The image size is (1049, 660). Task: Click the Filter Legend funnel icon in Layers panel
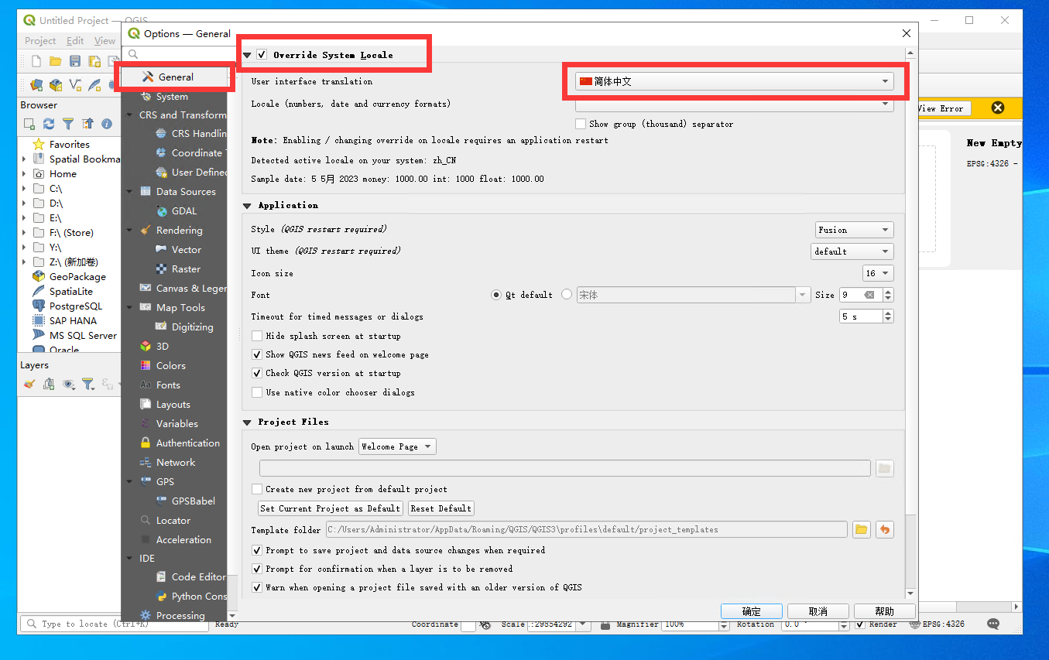point(88,384)
